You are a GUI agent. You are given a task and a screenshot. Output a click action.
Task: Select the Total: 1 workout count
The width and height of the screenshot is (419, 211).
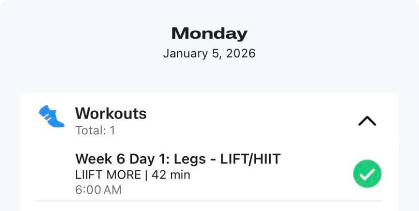pos(95,131)
